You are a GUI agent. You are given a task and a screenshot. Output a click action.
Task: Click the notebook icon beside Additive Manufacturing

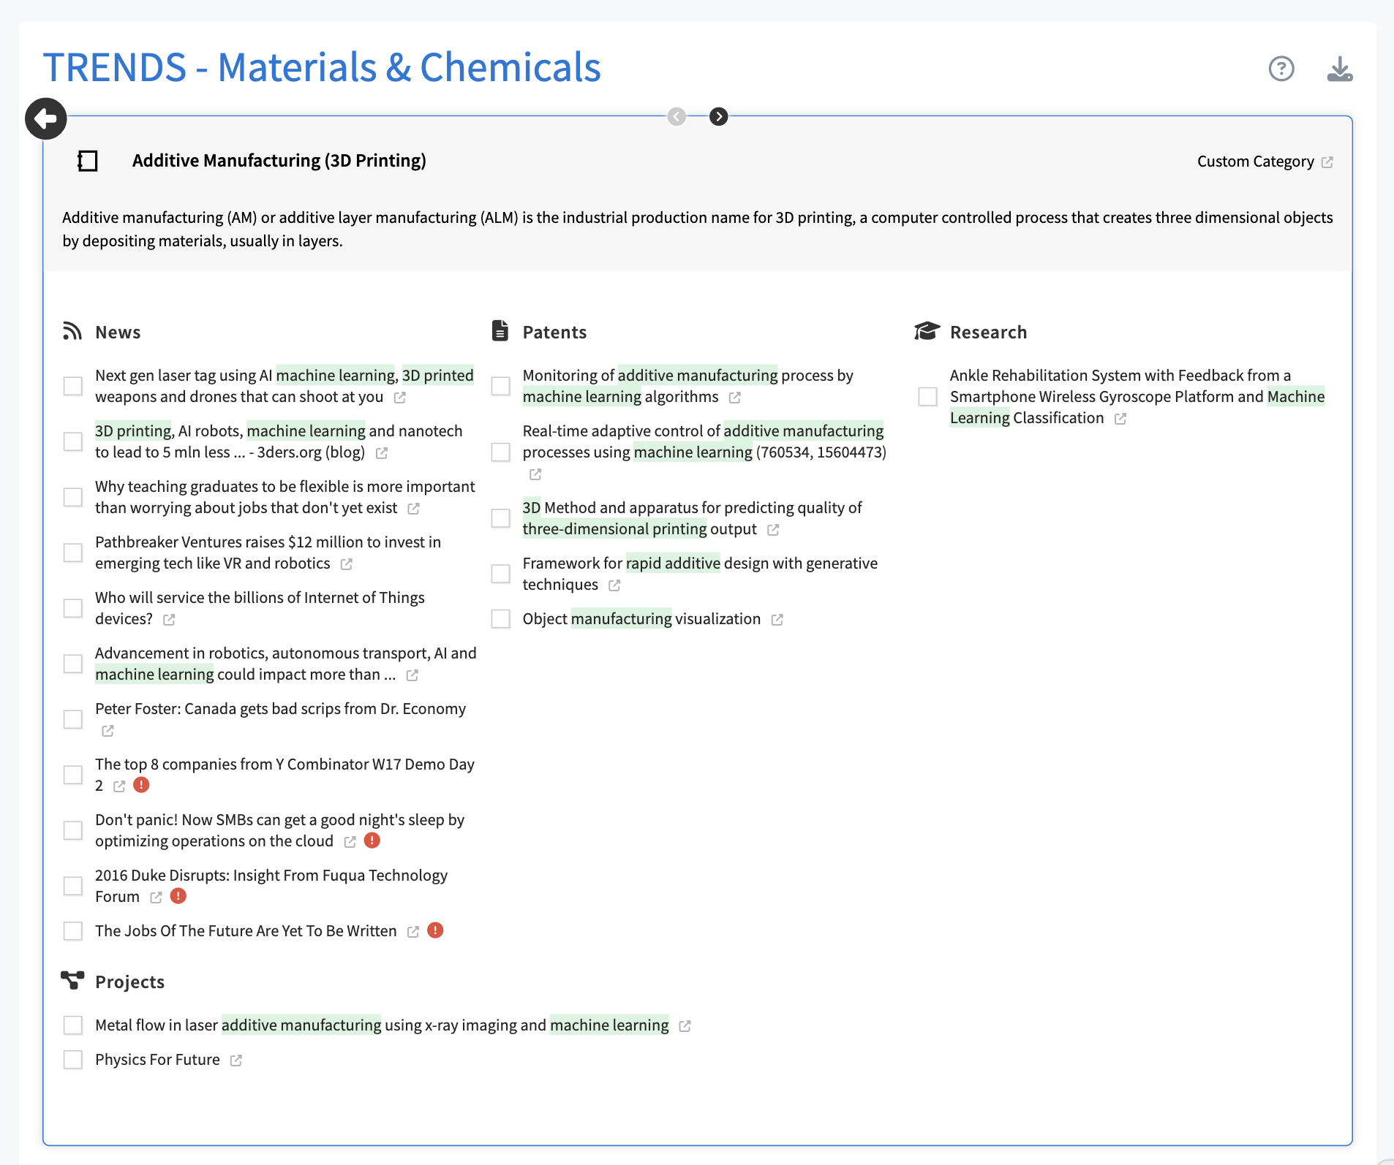[x=88, y=161]
